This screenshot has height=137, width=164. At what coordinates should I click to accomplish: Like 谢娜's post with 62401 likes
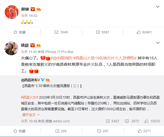pos(144,32)
